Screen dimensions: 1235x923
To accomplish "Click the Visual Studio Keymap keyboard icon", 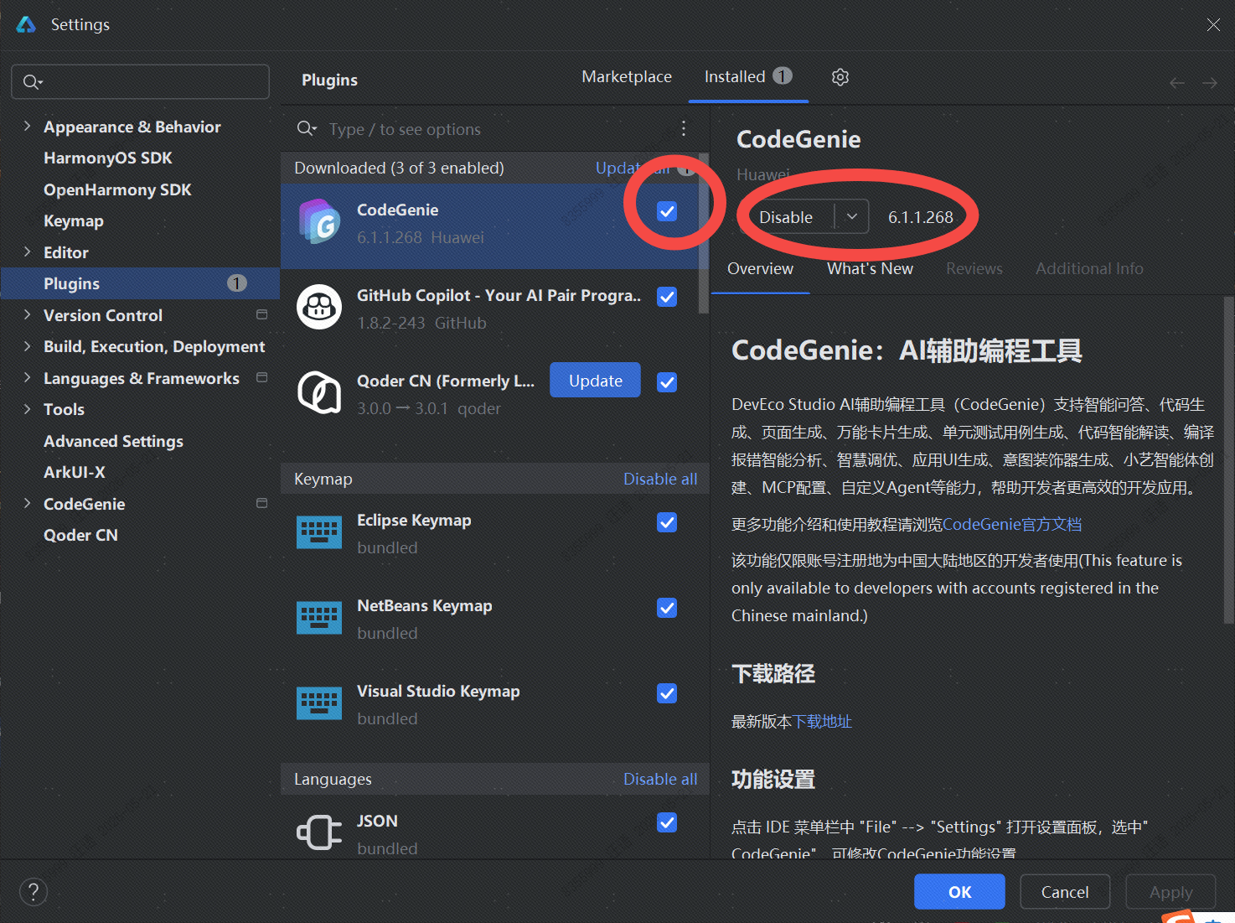I will click(x=319, y=703).
